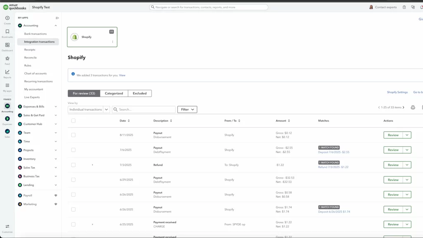Click the Feed icon in the sidebar
The height and width of the screenshot is (238, 423).
7,59
